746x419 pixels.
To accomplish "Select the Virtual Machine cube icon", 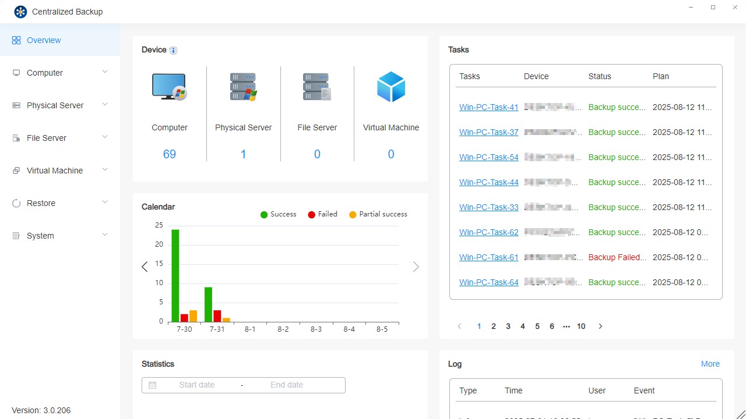I will click(391, 87).
